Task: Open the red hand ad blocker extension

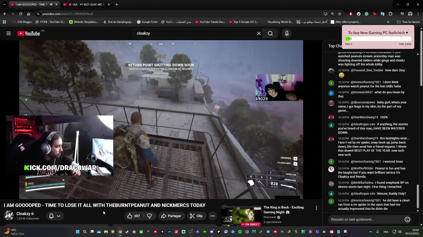Action: [x=351, y=14]
